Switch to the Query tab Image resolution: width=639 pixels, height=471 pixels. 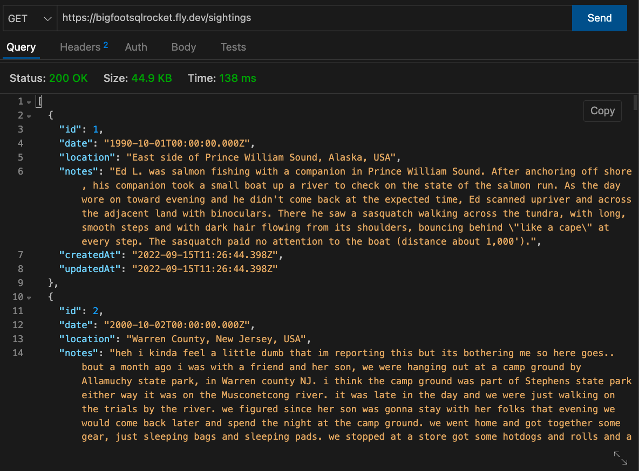(x=21, y=47)
